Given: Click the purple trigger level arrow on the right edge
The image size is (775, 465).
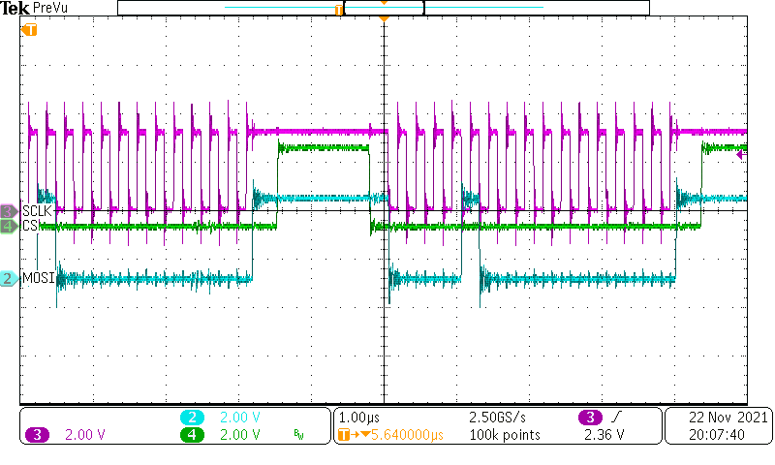Looking at the screenshot, I should pos(741,155).
